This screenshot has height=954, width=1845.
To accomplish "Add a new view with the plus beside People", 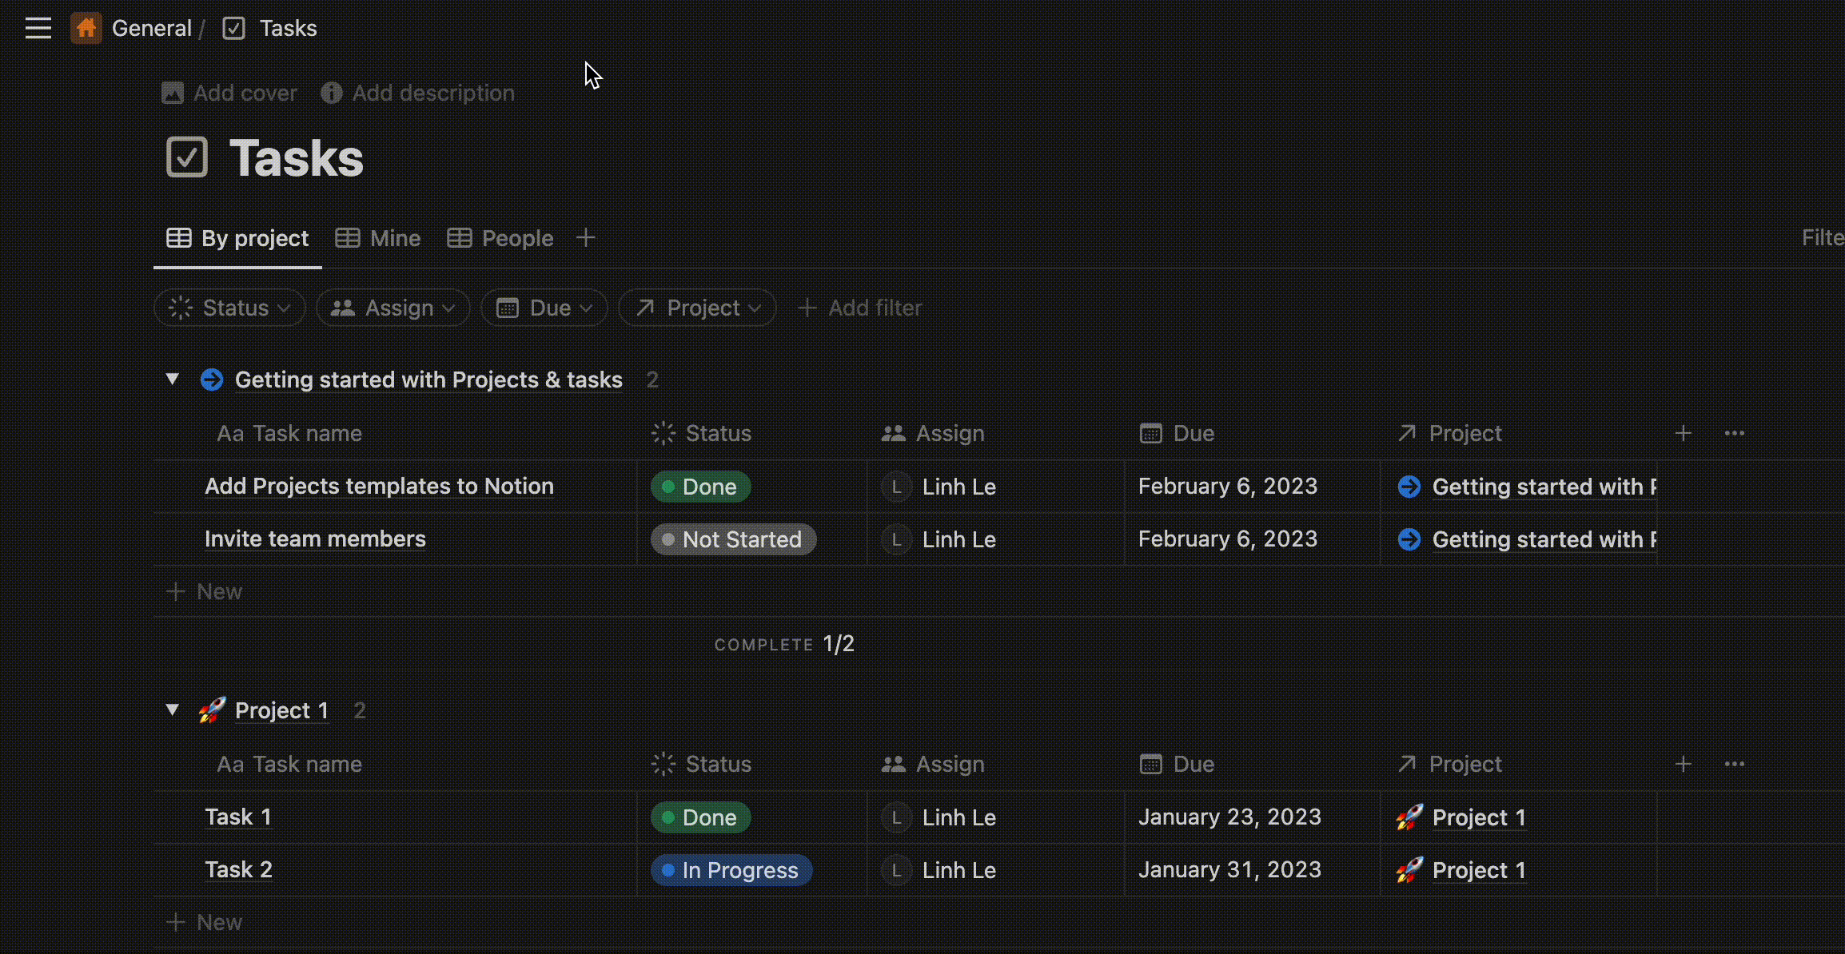I will [x=586, y=237].
